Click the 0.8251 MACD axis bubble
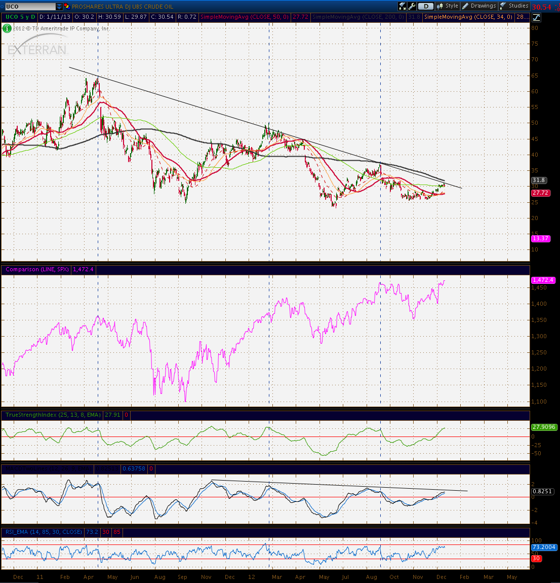Image resolution: width=560 pixels, height=583 pixels. (x=543, y=491)
